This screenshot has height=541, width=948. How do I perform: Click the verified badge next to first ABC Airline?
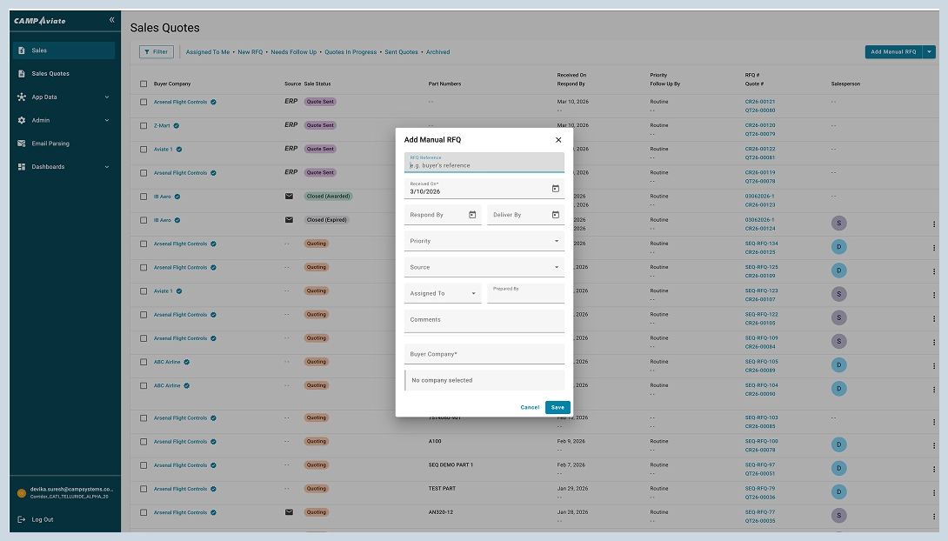point(187,362)
